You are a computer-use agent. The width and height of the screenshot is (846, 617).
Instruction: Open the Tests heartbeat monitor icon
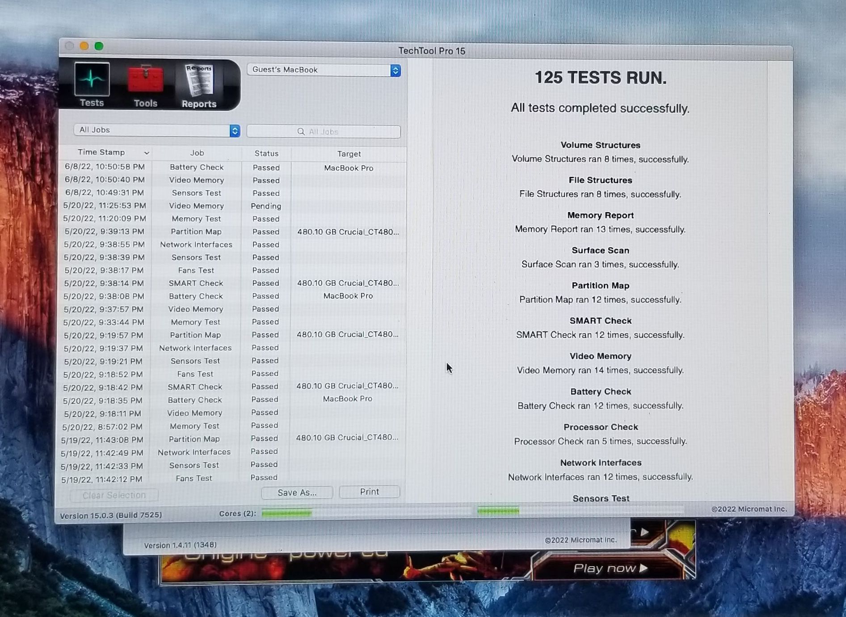click(x=92, y=80)
